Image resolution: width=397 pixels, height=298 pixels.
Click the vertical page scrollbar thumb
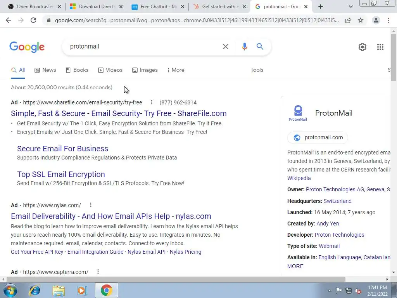tap(394, 57)
